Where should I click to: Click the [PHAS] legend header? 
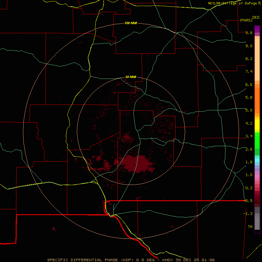coord(246,20)
